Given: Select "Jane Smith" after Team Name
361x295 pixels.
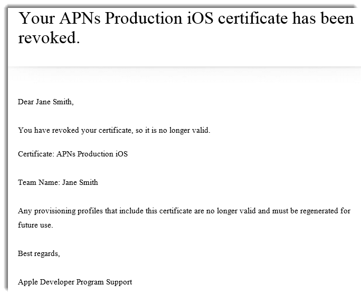Looking at the screenshot, I should coord(80,182).
